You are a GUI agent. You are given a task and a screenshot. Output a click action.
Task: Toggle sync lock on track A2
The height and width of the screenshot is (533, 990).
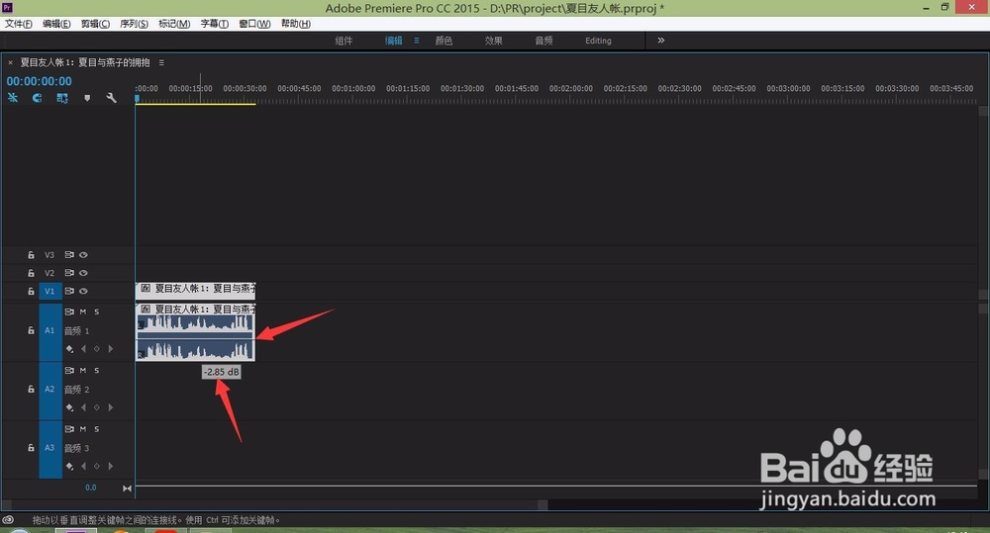[x=69, y=370]
